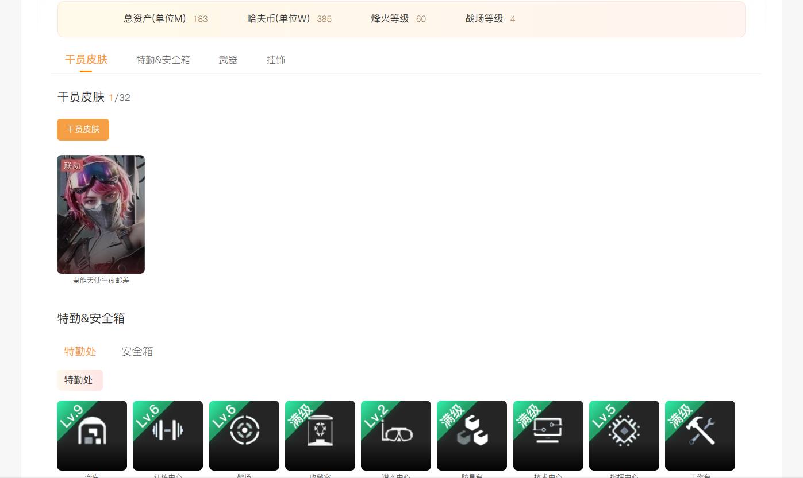Switch to the 特勤&安全箱 tab
803x478 pixels.
point(163,60)
